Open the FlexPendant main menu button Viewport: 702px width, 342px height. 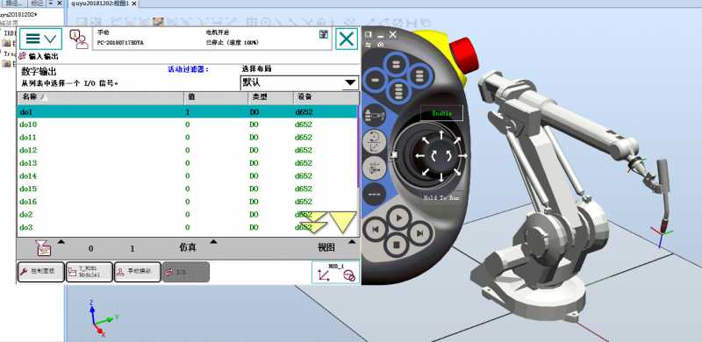(40, 39)
